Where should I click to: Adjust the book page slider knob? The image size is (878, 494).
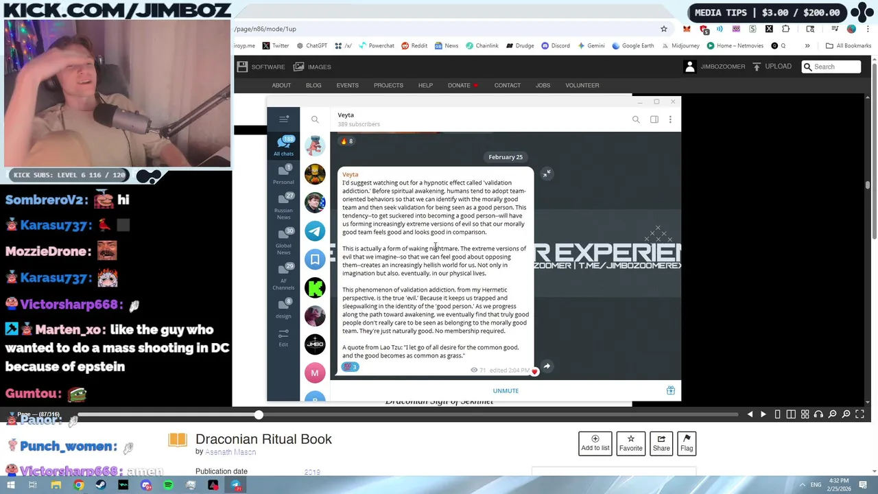coord(259,414)
